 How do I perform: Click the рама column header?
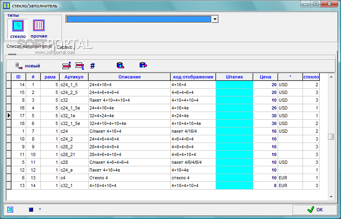coord(50,77)
